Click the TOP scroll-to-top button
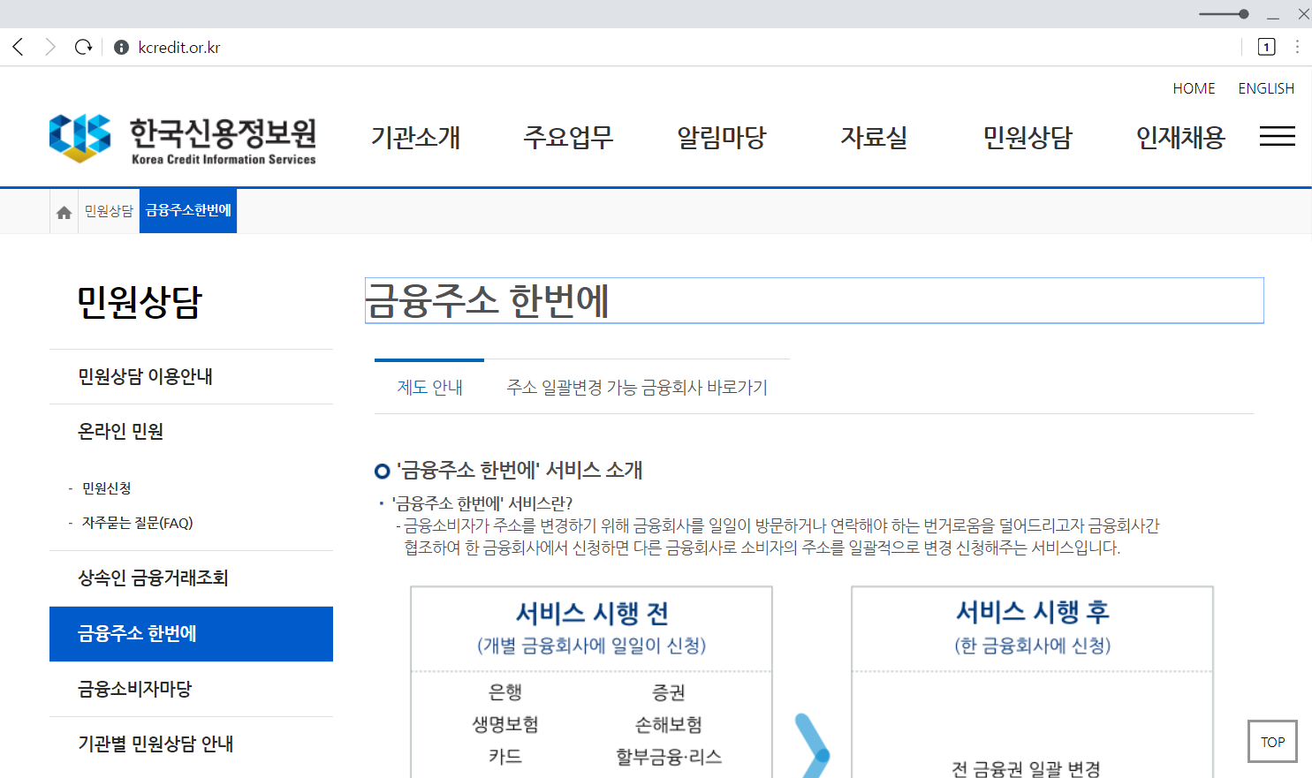 (1272, 742)
